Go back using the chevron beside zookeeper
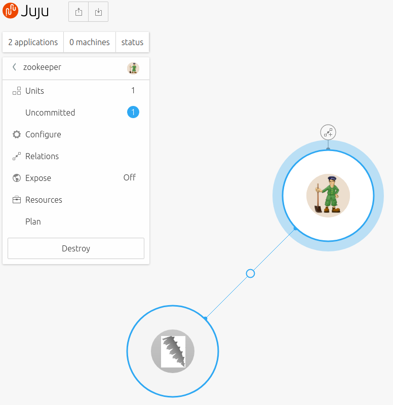 pyautogui.click(x=14, y=67)
